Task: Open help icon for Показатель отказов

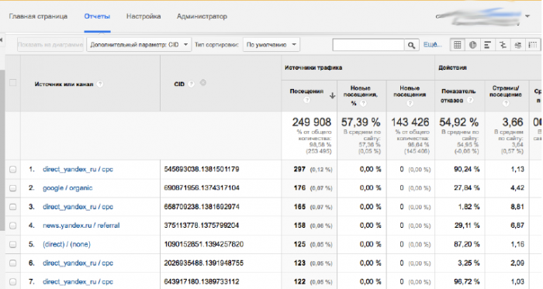Action: pyautogui.click(x=470, y=100)
